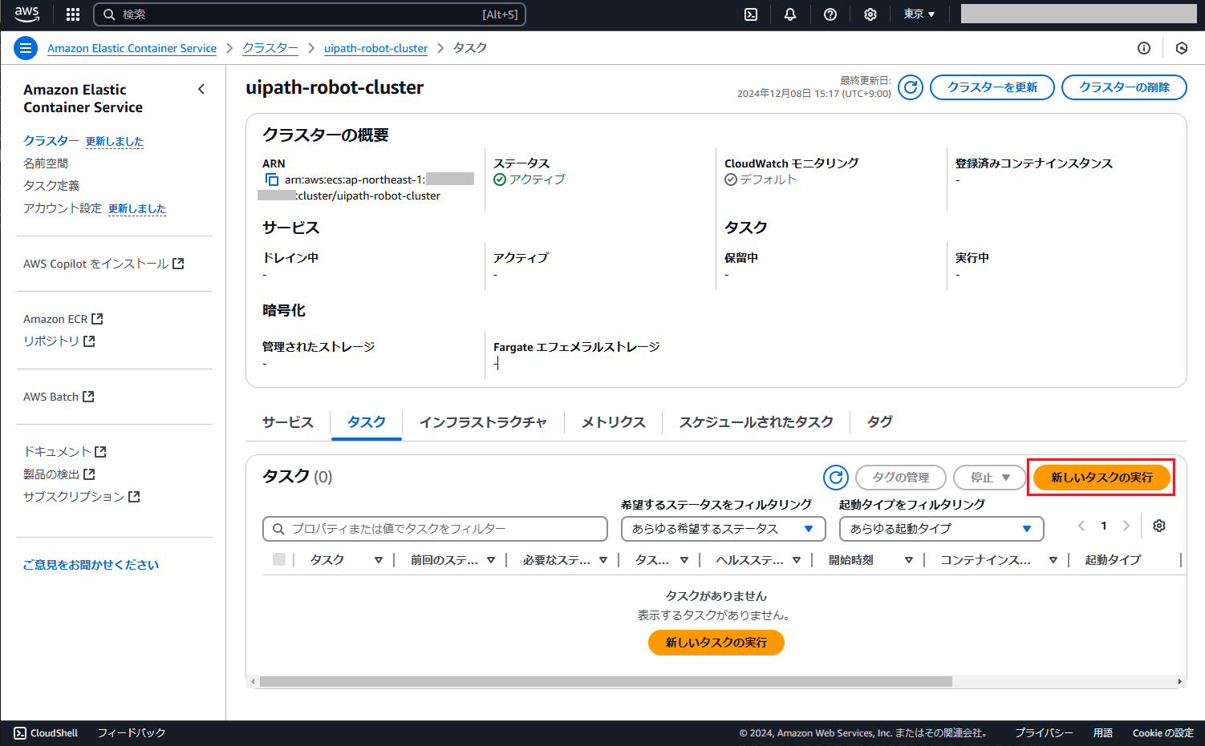This screenshot has height=746, width=1205.
Task: Open task table preferences gear
Action: pos(1159,526)
